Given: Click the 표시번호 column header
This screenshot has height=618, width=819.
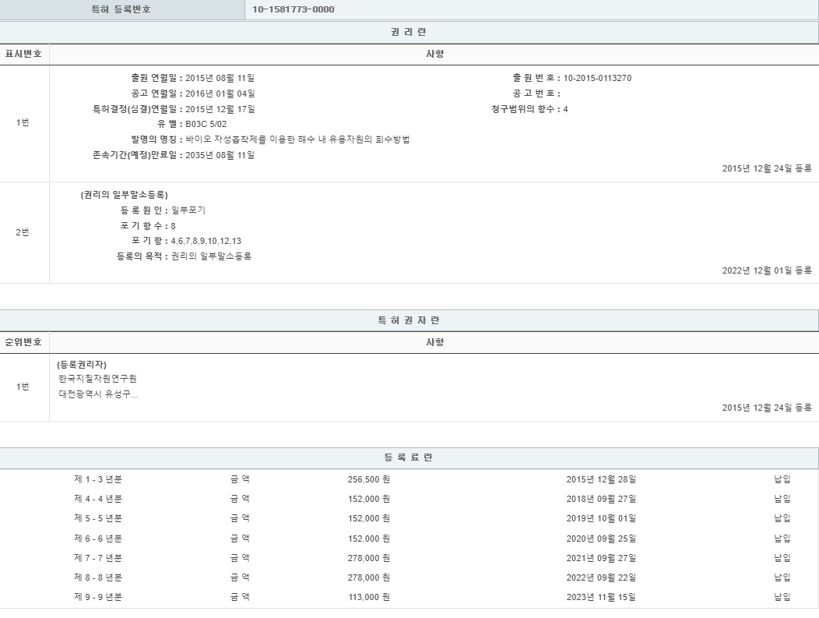Looking at the screenshot, I should [23, 54].
